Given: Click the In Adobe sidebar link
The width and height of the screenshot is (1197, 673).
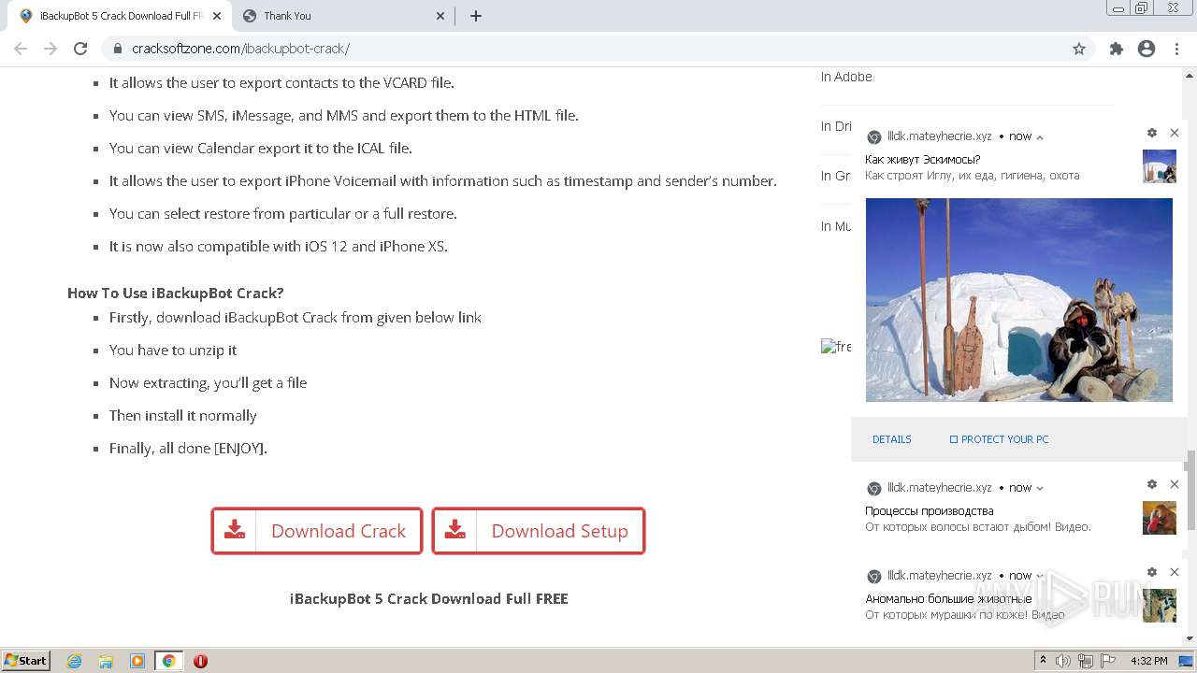Looking at the screenshot, I should point(846,77).
